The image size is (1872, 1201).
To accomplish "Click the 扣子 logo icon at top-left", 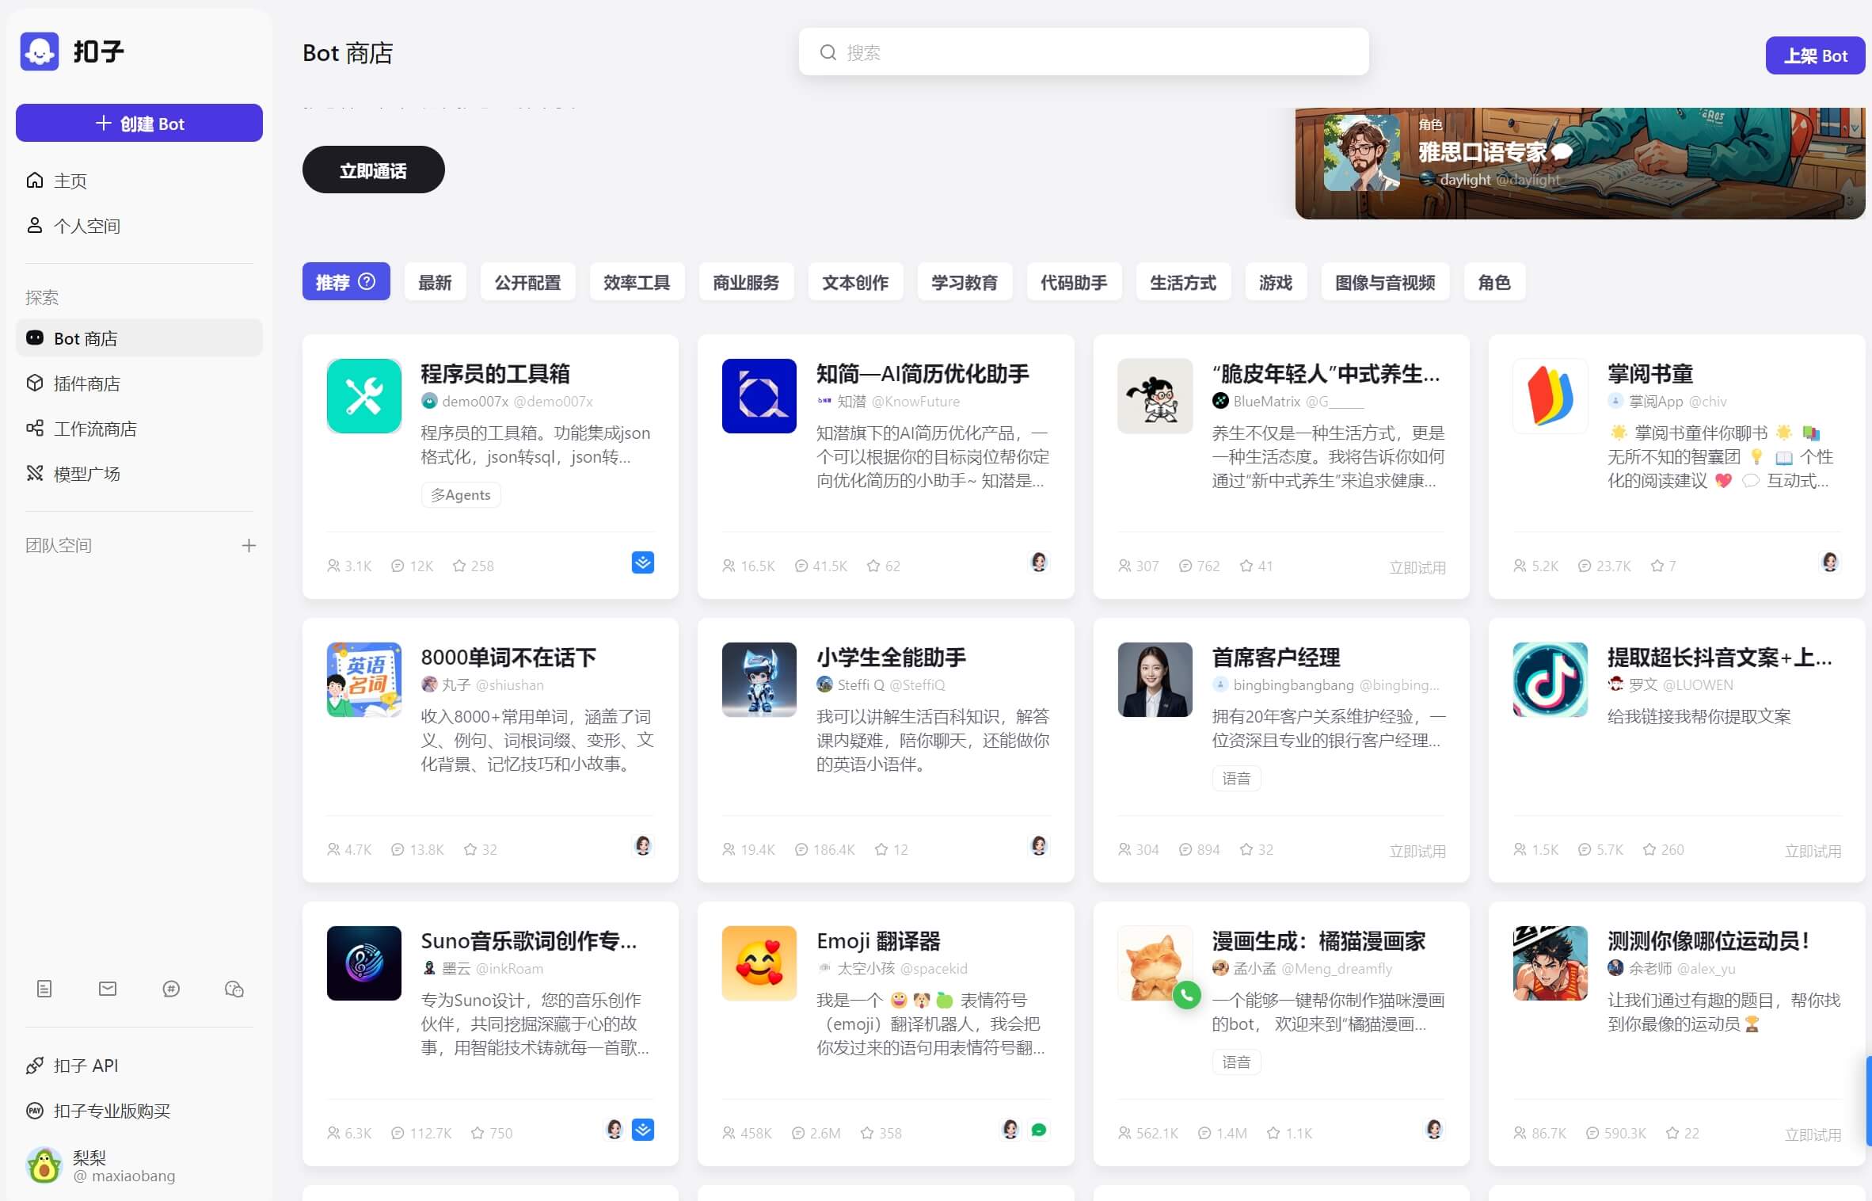I will pyautogui.click(x=40, y=51).
